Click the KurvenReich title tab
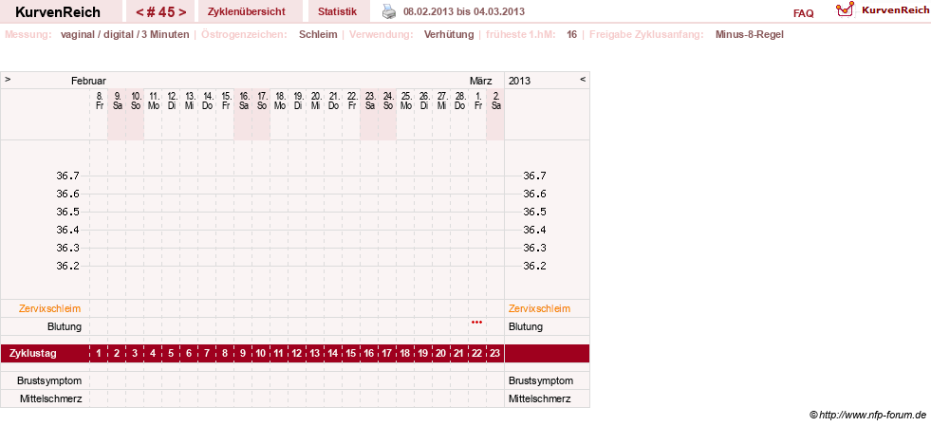The height and width of the screenshot is (426, 931). (x=58, y=12)
